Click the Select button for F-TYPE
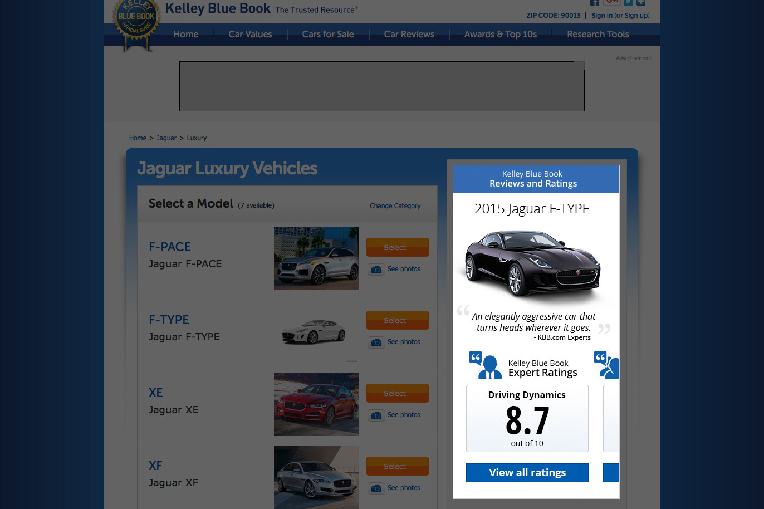 pos(398,320)
